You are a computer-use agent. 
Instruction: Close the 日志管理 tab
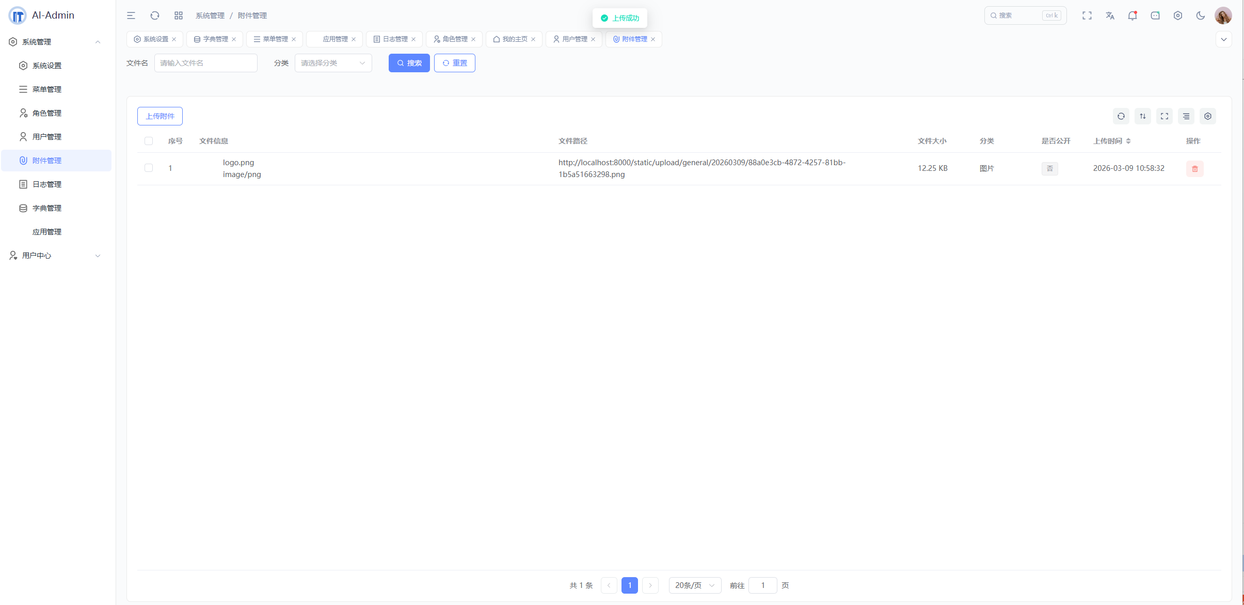tap(413, 39)
